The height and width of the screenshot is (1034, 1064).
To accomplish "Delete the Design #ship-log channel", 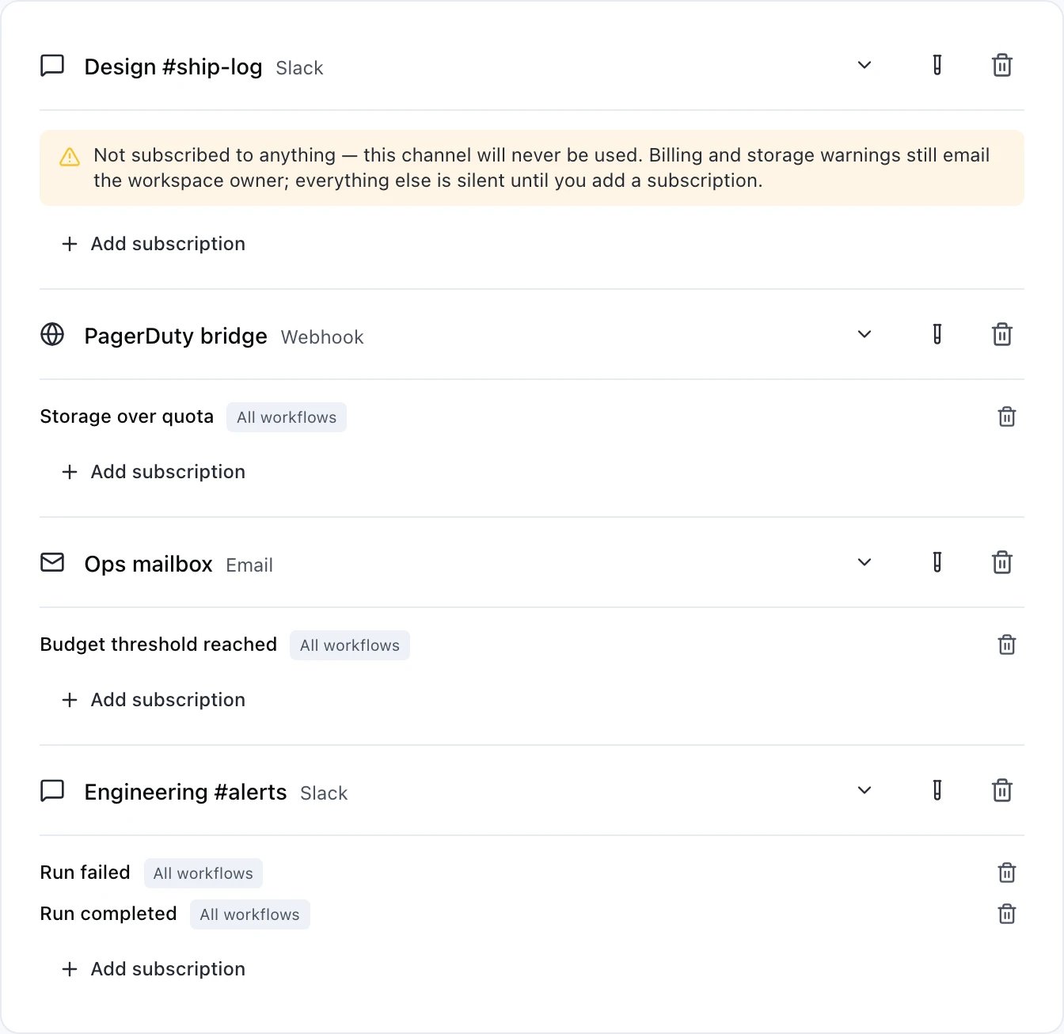I will pyautogui.click(x=1002, y=65).
